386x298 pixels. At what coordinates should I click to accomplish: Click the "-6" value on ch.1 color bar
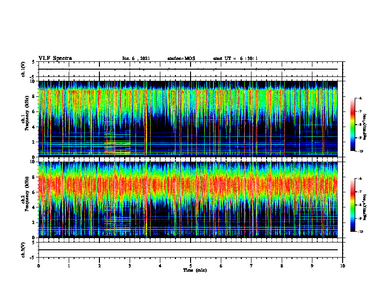[x=360, y=98]
